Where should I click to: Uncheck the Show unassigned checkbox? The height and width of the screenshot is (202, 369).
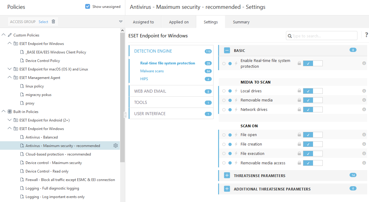(88, 6)
